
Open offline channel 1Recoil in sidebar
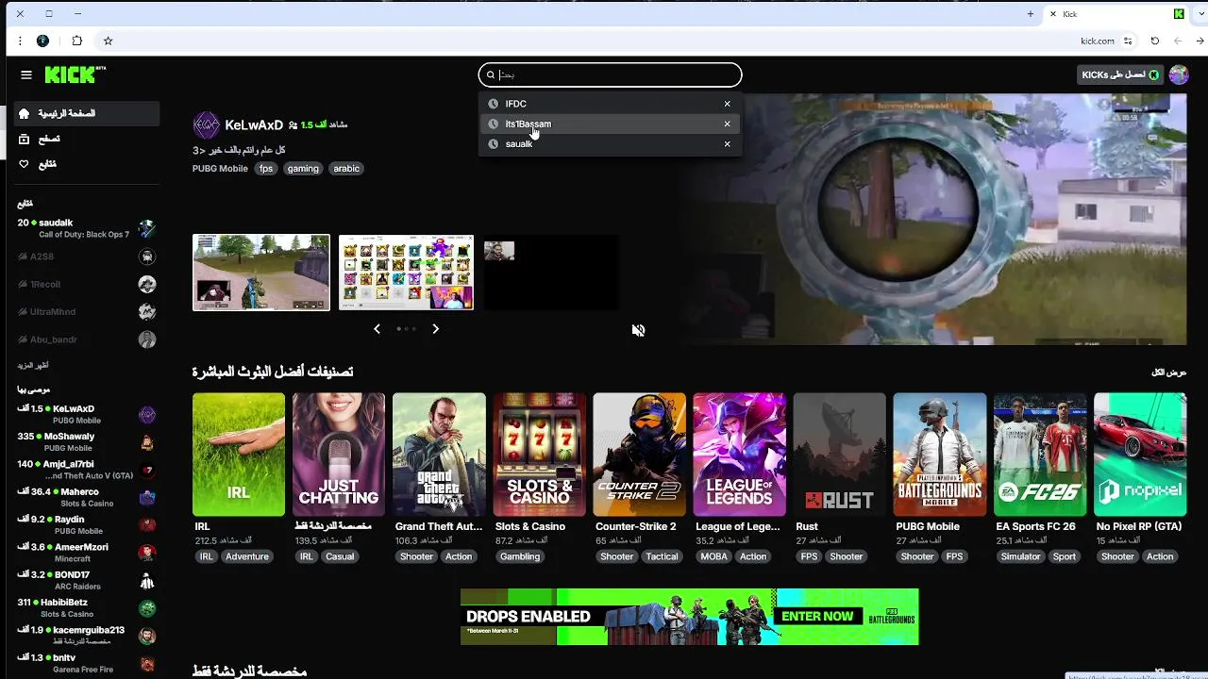pos(87,284)
